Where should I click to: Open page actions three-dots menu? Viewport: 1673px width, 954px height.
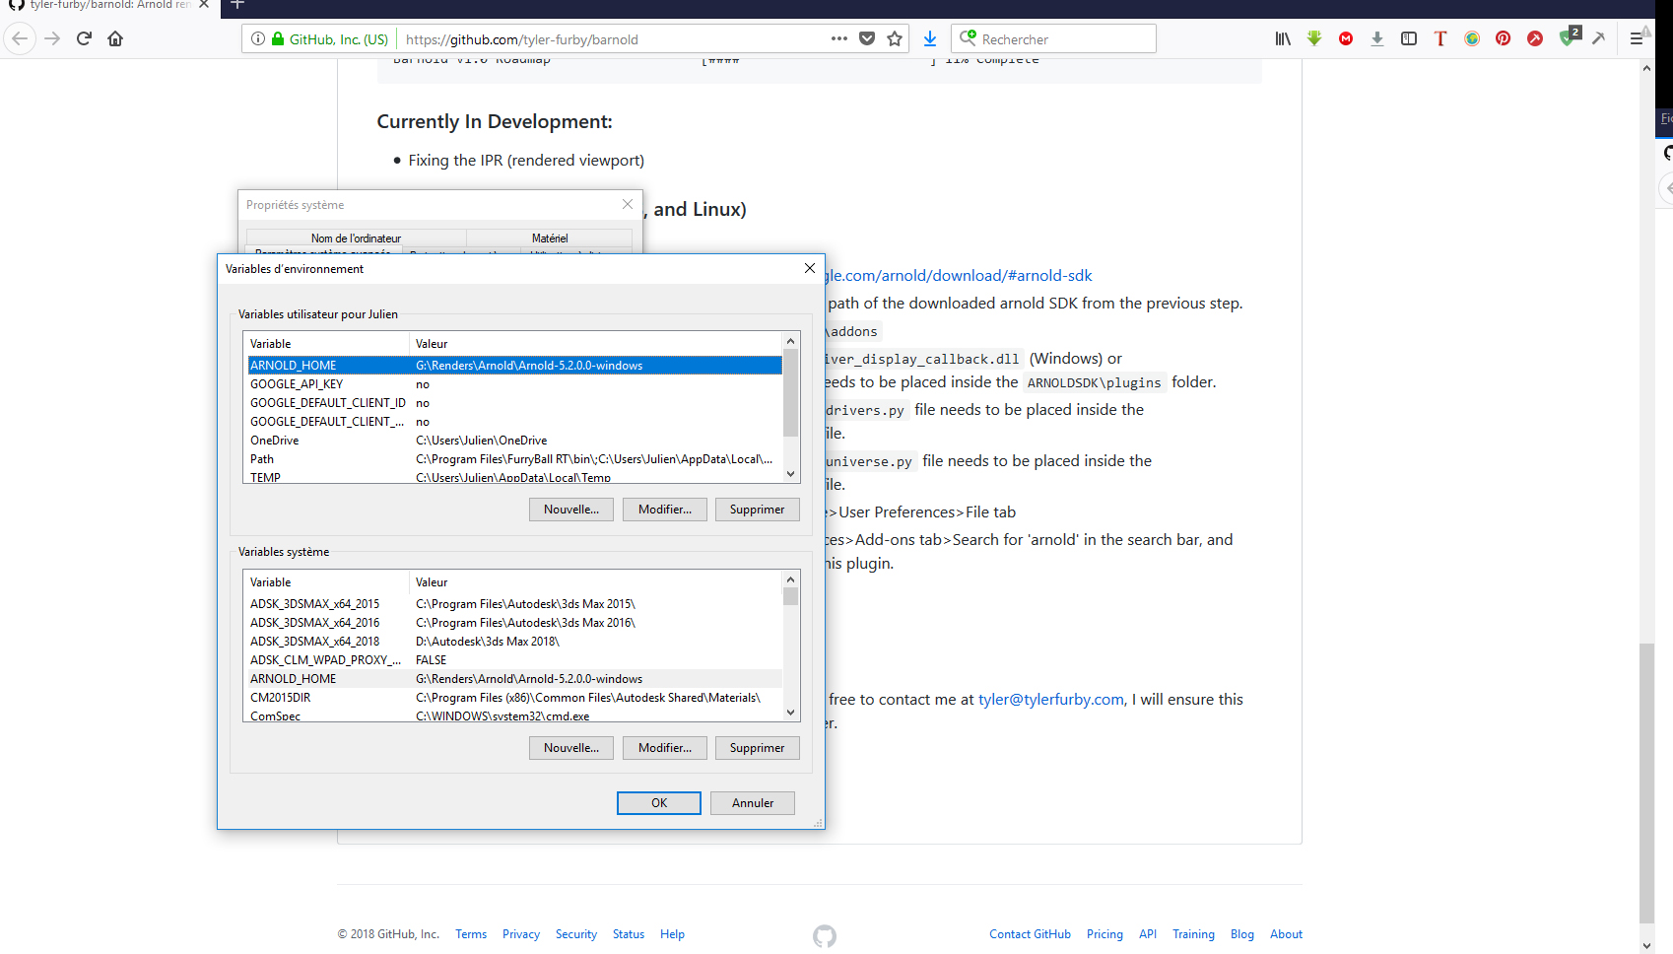pyautogui.click(x=839, y=38)
